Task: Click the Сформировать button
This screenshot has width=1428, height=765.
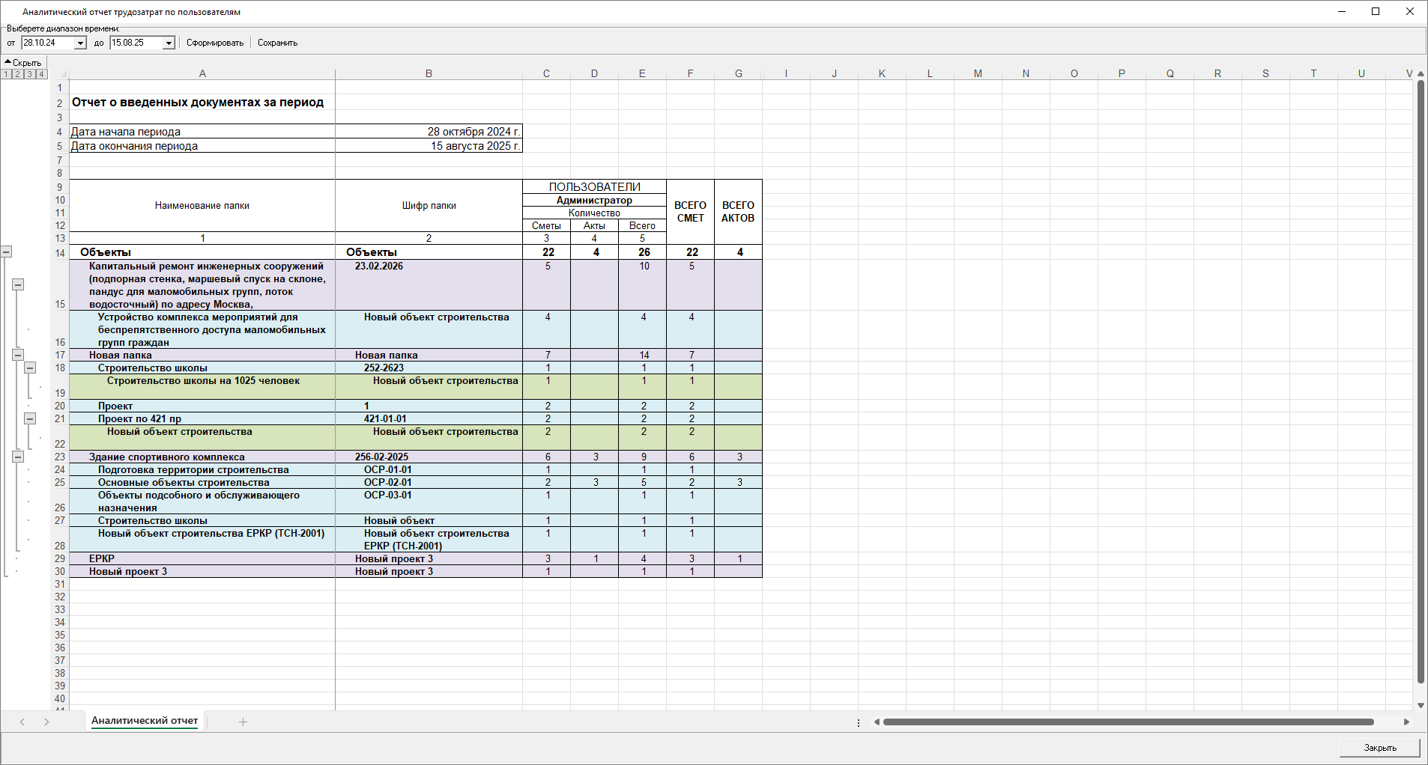Action: [215, 43]
